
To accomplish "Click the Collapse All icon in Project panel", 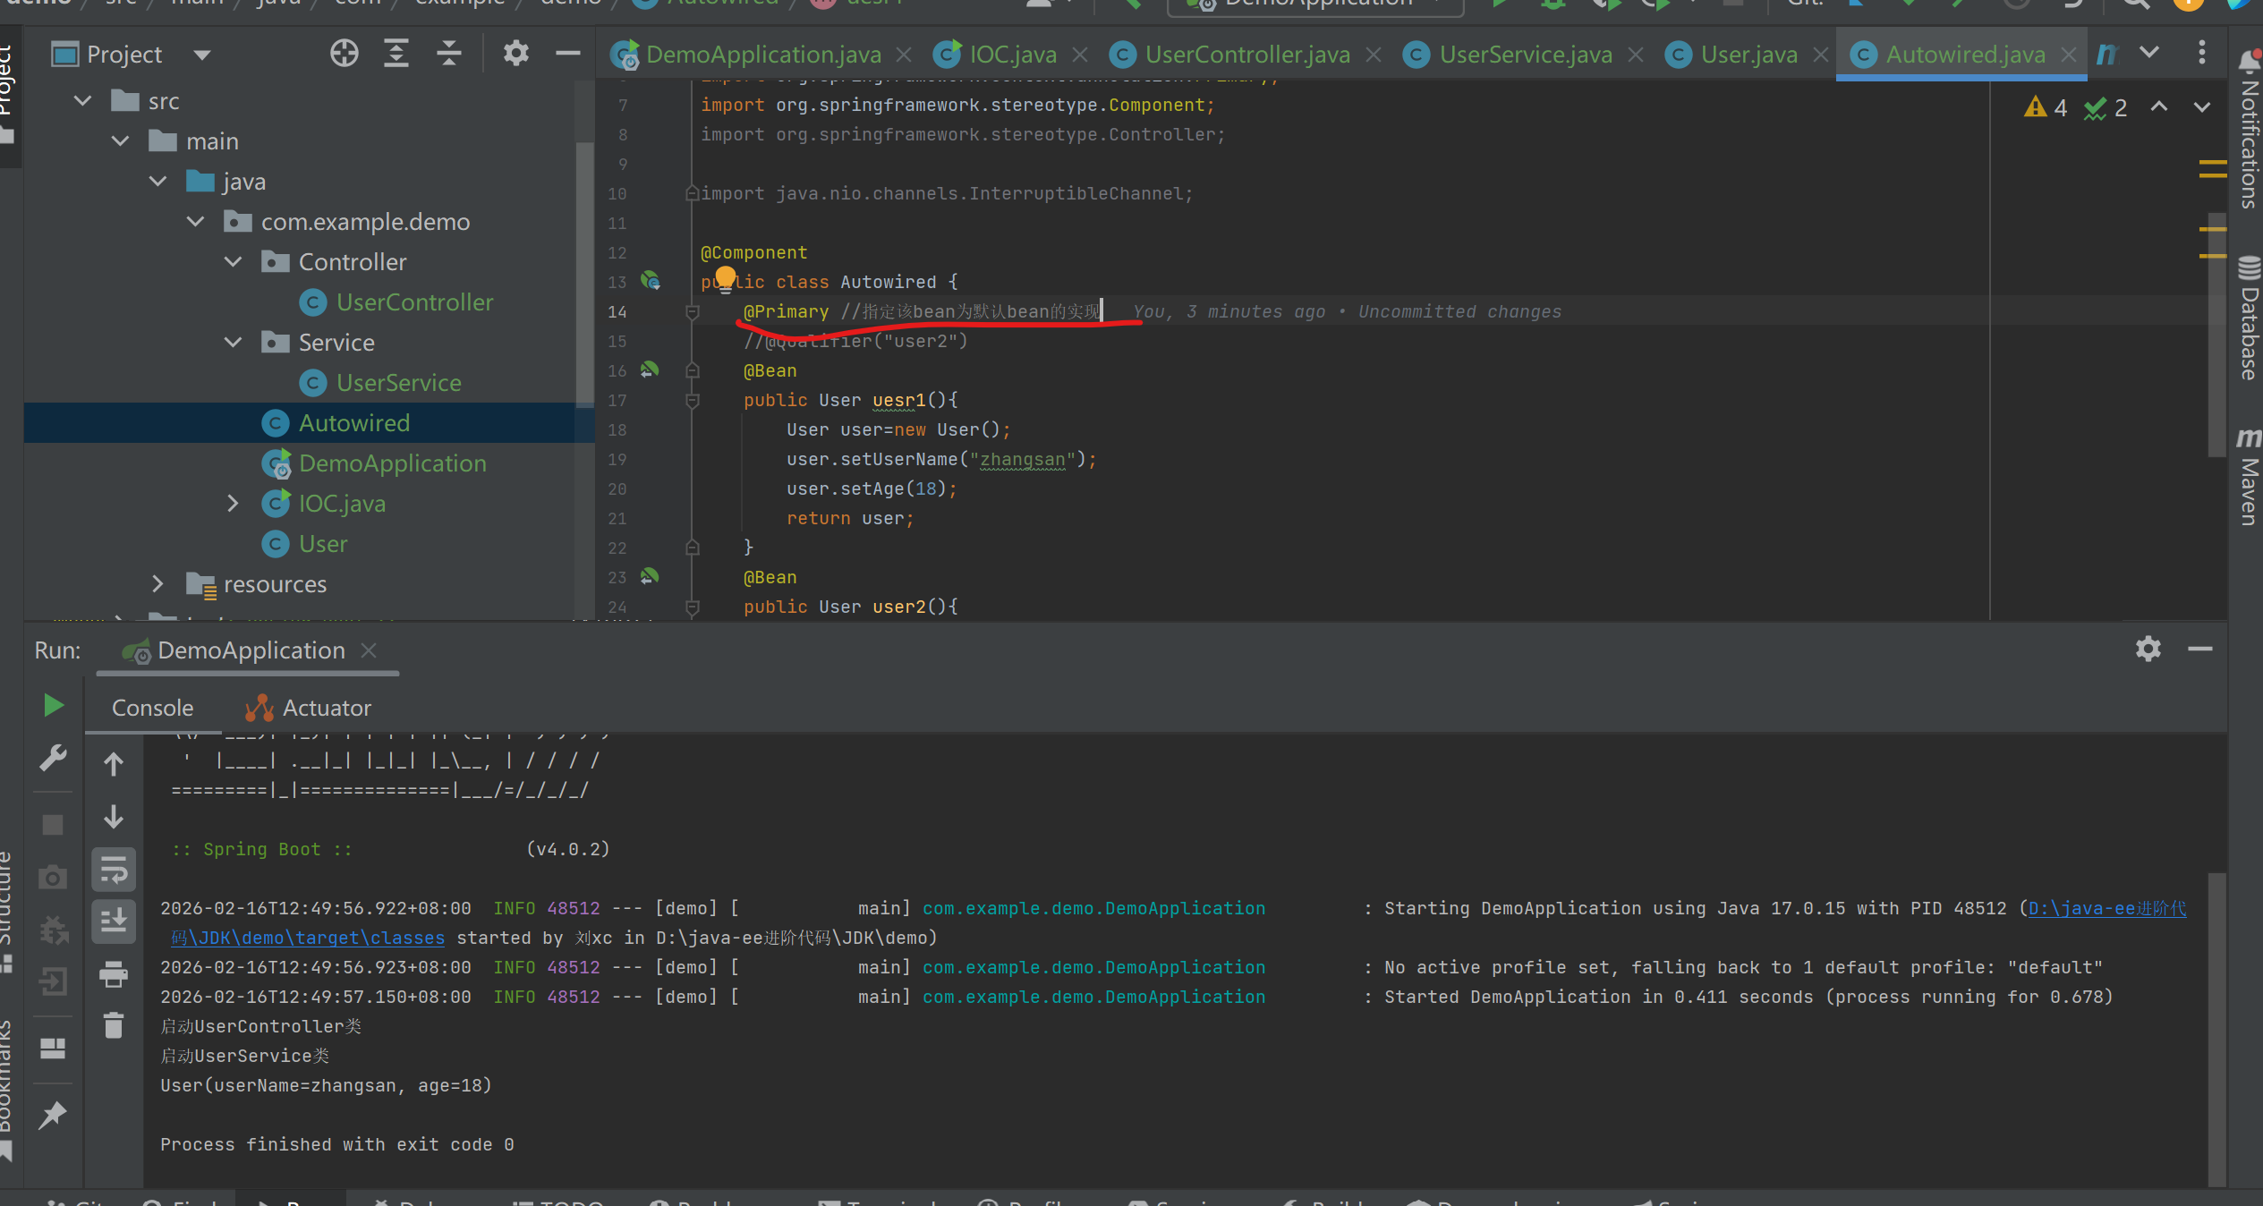I will (x=448, y=54).
